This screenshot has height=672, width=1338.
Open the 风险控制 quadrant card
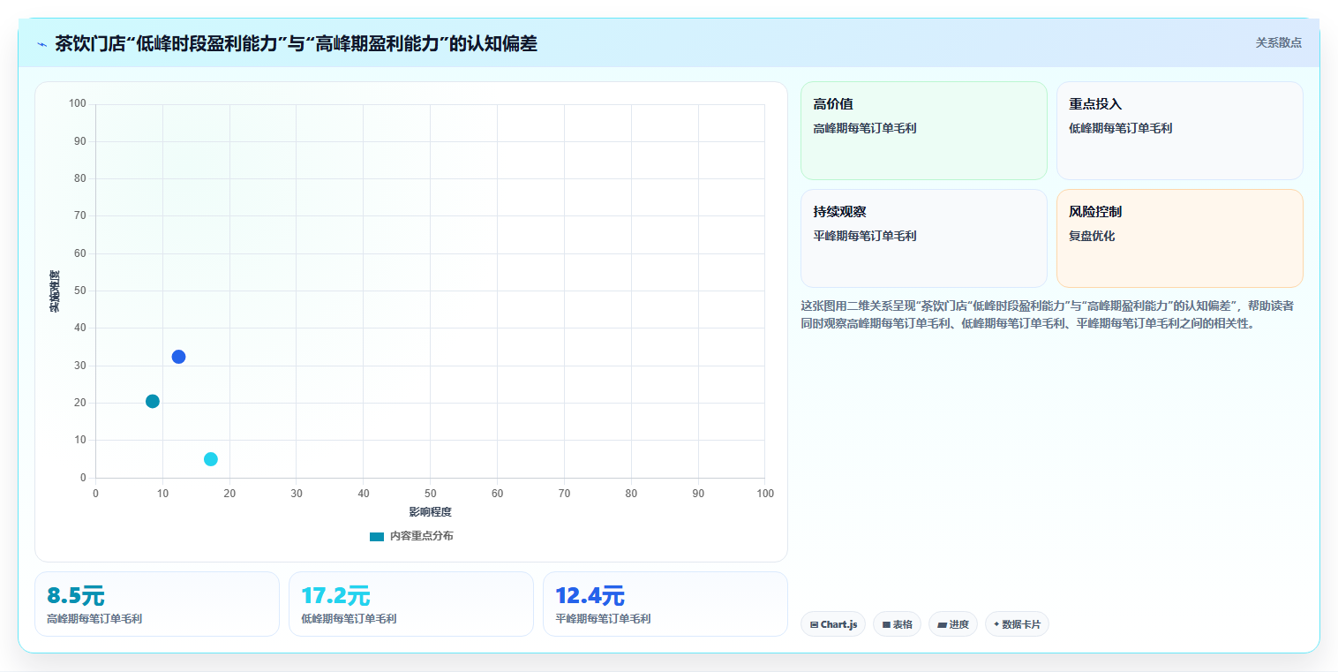[1179, 238]
